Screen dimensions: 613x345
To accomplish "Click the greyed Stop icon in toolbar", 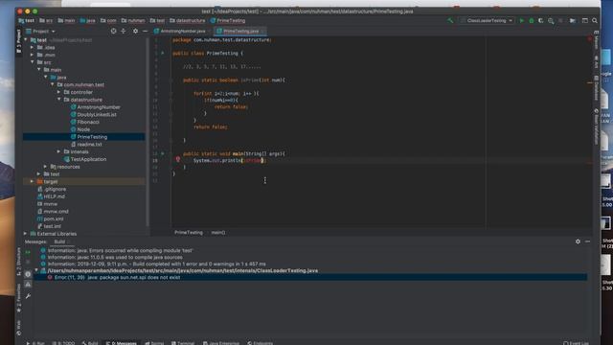I will (x=560, y=21).
